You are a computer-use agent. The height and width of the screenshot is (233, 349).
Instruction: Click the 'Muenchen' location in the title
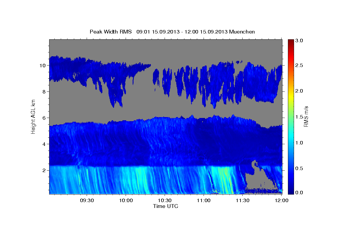(242, 32)
